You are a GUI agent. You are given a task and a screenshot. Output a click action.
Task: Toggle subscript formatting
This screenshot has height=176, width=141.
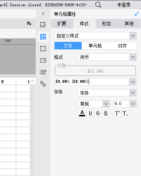tap(125, 113)
